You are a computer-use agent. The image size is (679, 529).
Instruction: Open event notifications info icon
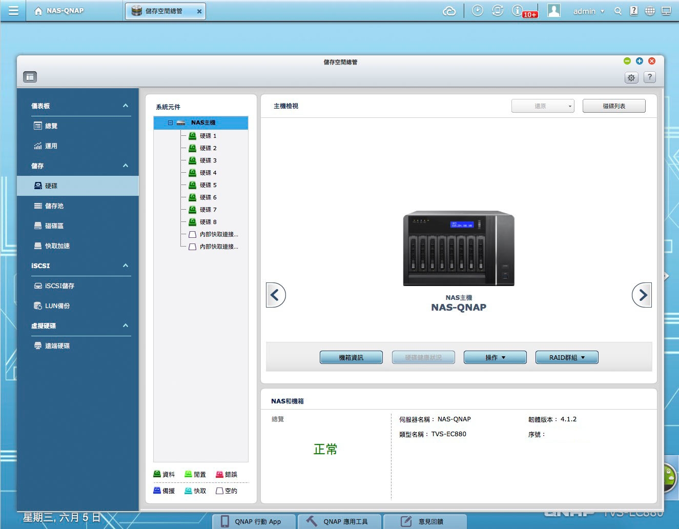click(517, 10)
